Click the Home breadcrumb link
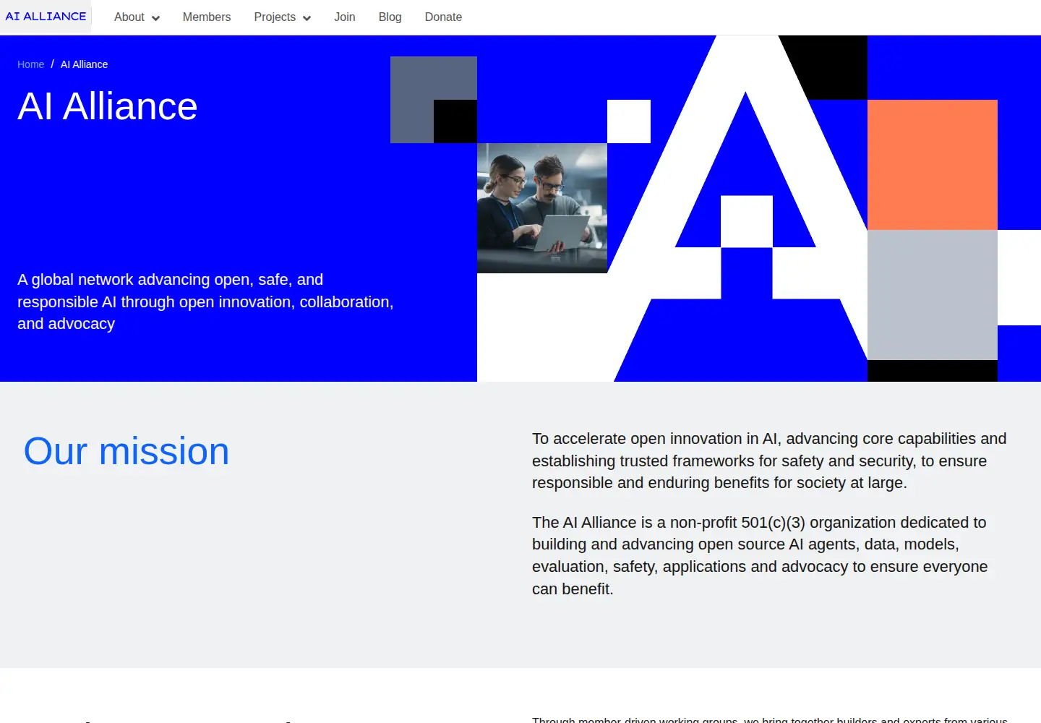 pos(31,64)
